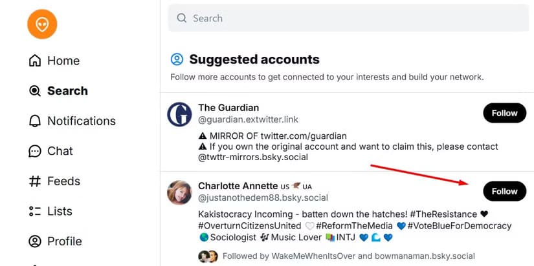Open Home from the sidebar menu
This screenshot has height=266, width=534.
coord(63,61)
